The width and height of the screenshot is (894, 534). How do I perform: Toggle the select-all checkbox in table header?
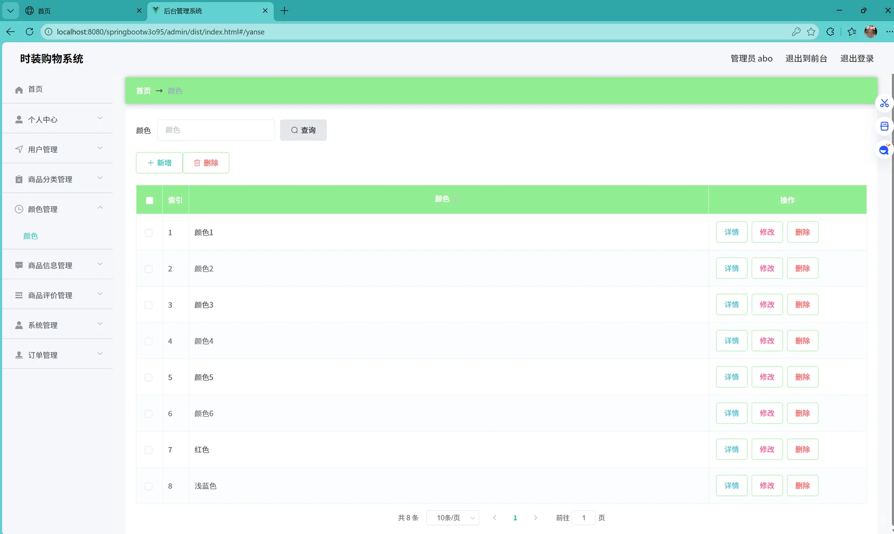[149, 200]
